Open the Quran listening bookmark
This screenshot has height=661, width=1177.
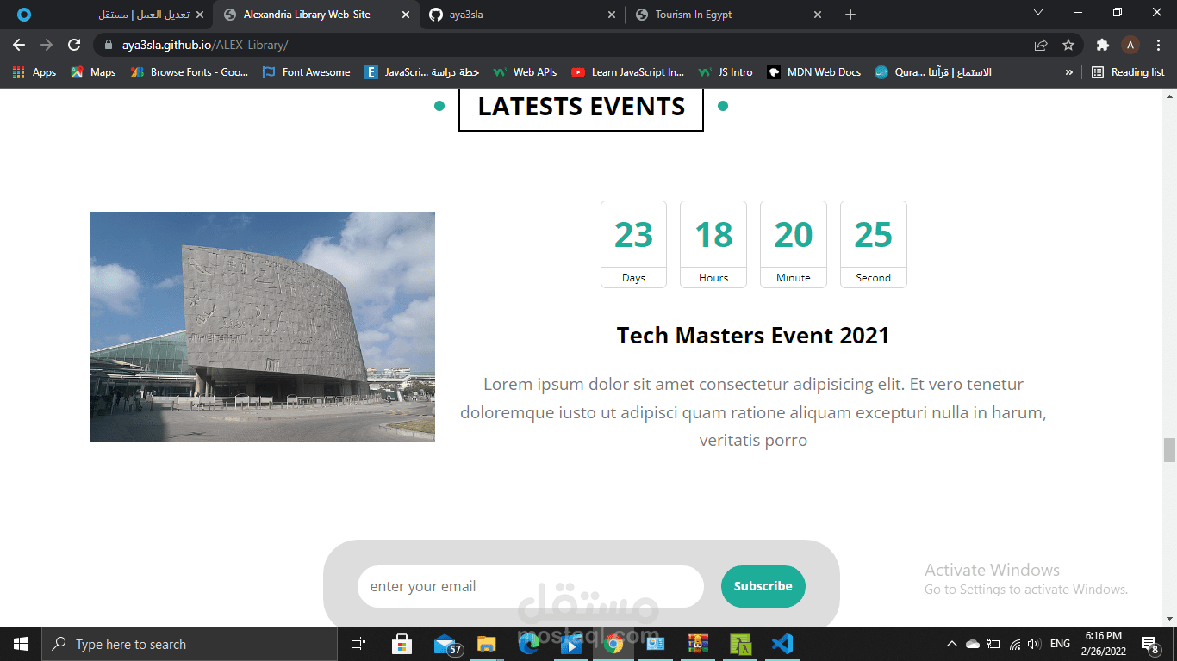click(x=933, y=72)
